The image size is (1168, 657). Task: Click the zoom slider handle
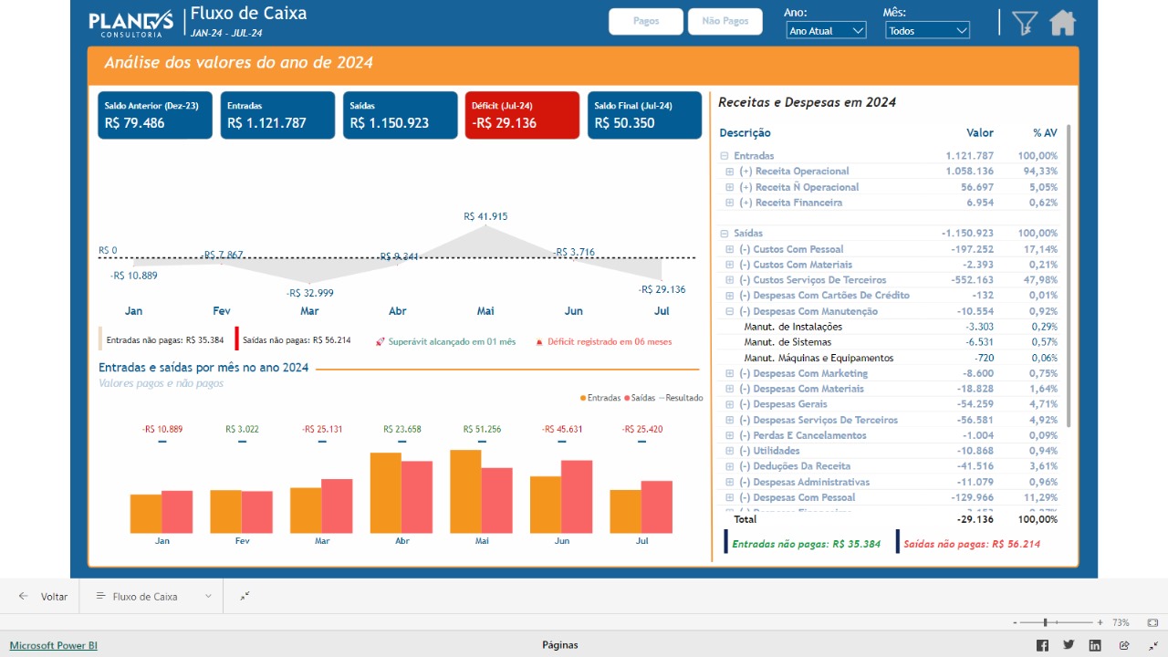pyautogui.click(x=1045, y=622)
